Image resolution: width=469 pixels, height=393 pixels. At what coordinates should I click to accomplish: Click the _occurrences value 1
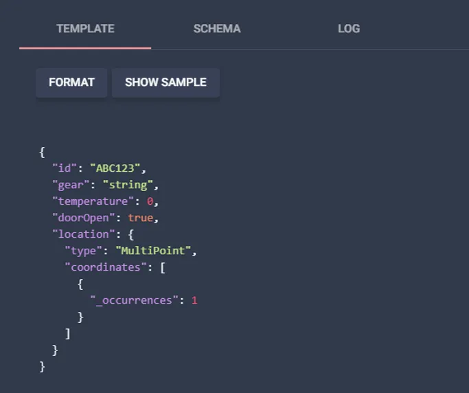click(x=194, y=300)
